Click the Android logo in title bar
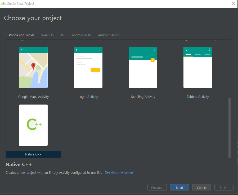Screen dimensions: 238x195 (3, 3)
